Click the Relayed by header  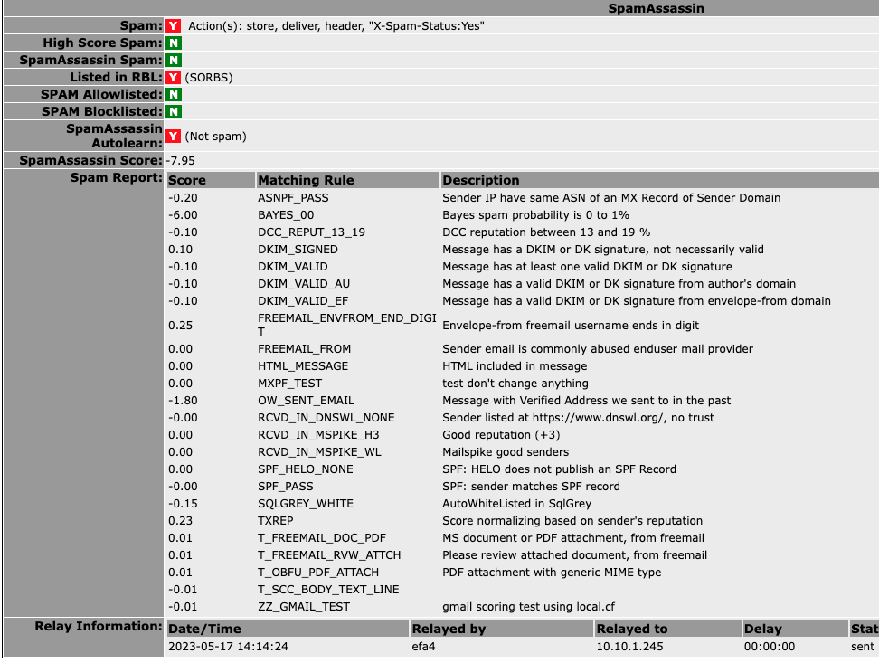(443, 628)
